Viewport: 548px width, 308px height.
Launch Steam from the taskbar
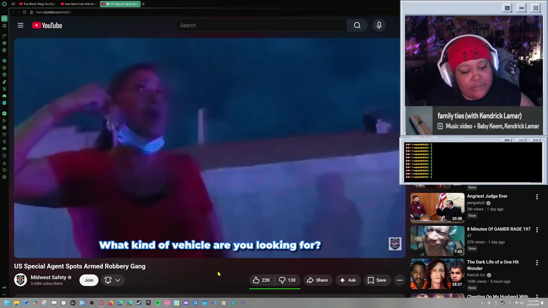click(139, 303)
